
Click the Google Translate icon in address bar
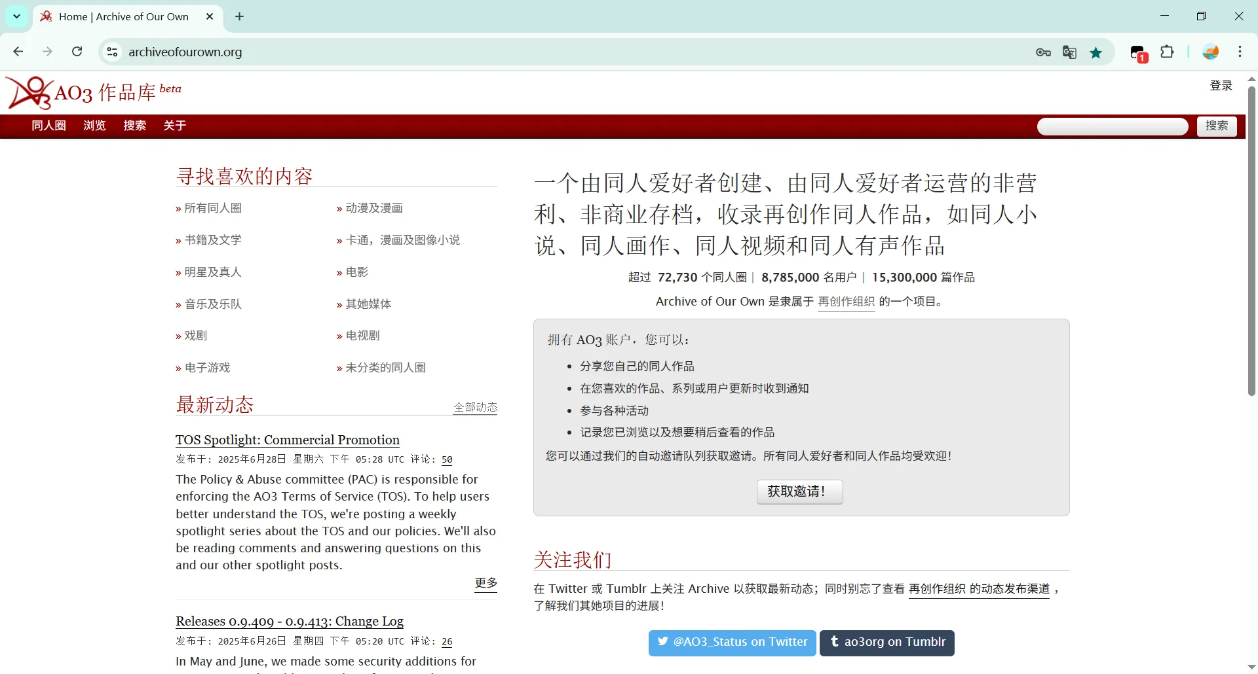click(x=1069, y=52)
